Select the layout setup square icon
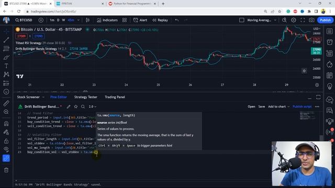The width and height of the screenshot is (335, 188). 242,20
